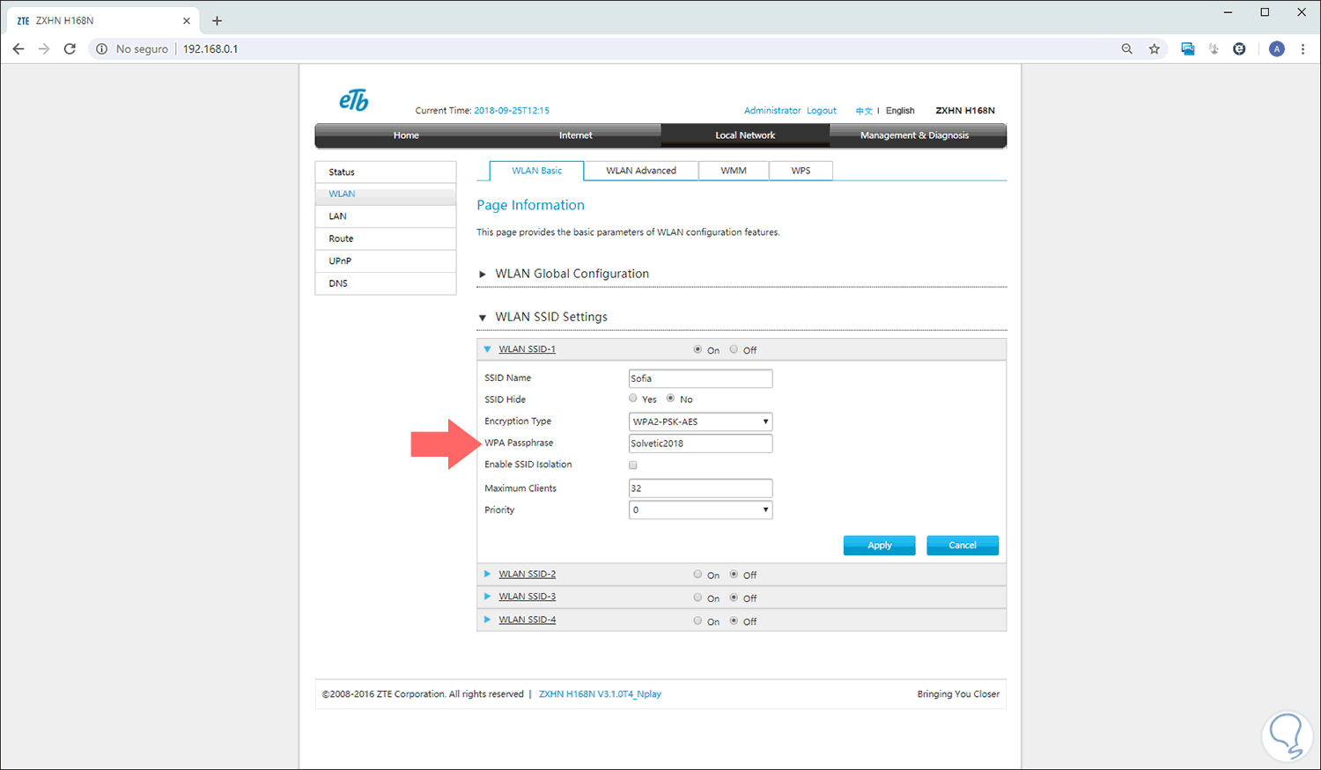Click the SSID Name input field

[x=701, y=378]
